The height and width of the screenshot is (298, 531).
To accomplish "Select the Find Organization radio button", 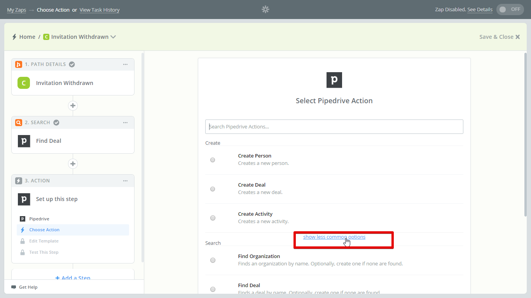I will pos(213,260).
